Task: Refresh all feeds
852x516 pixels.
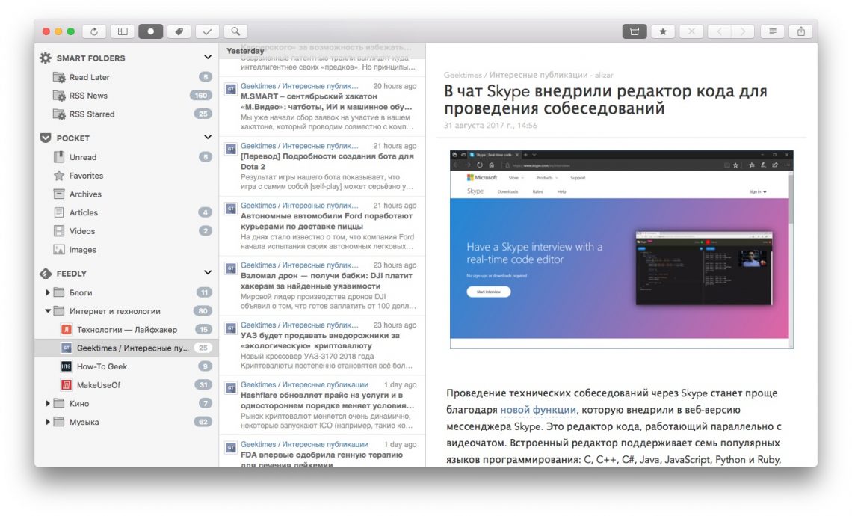Action: [94, 31]
